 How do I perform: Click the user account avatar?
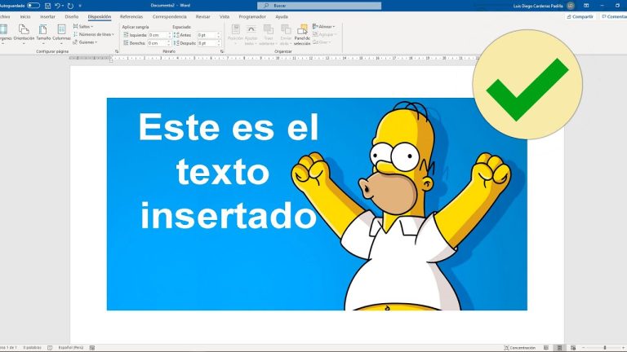click(x=571, y=6)
